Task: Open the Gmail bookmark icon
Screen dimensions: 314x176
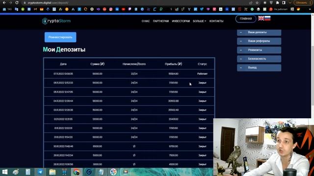Action: pos(35,9)
